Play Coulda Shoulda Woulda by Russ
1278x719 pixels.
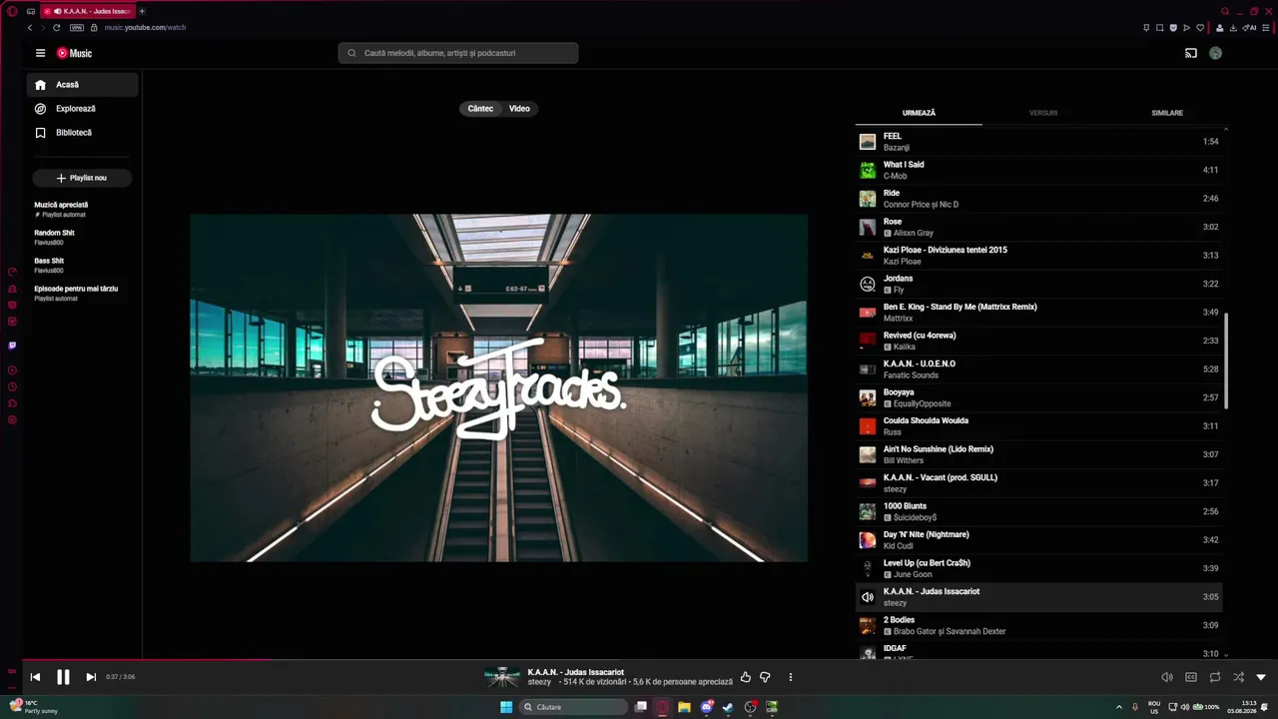point(1038,426)
